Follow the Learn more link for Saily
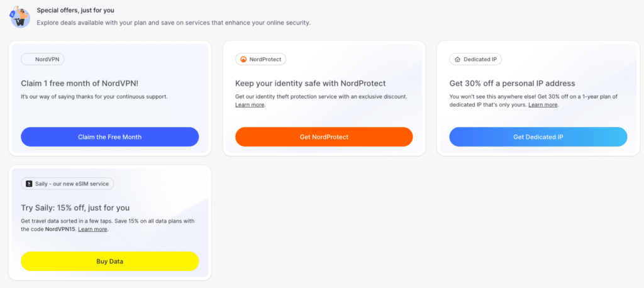Screen dimensions: 644x288 (x=92, y=230)
